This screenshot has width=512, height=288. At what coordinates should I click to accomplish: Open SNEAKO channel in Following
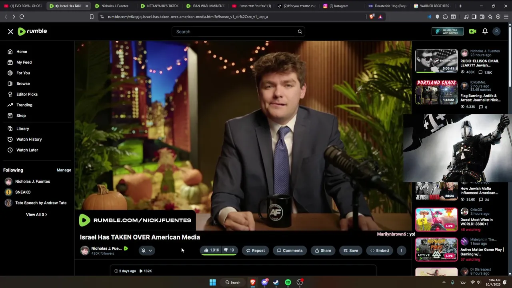[x=23, y=192]
